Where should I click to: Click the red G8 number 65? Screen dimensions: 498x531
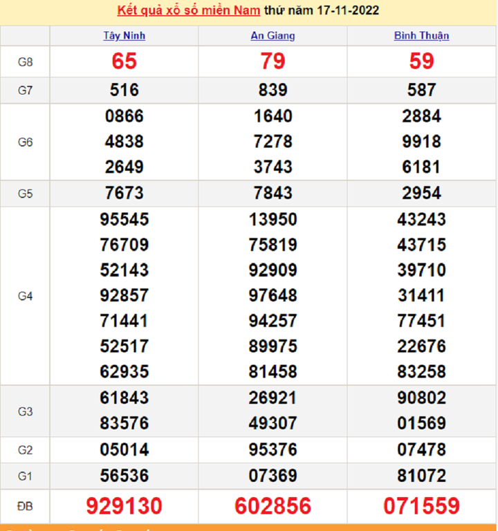click(124, 62)
